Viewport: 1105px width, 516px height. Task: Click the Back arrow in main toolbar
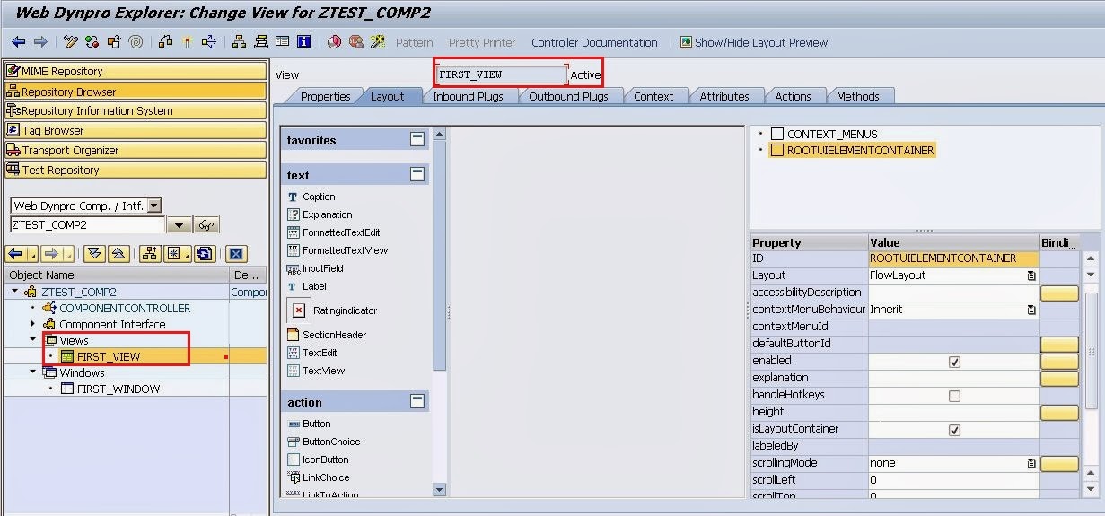click(18, 42)
